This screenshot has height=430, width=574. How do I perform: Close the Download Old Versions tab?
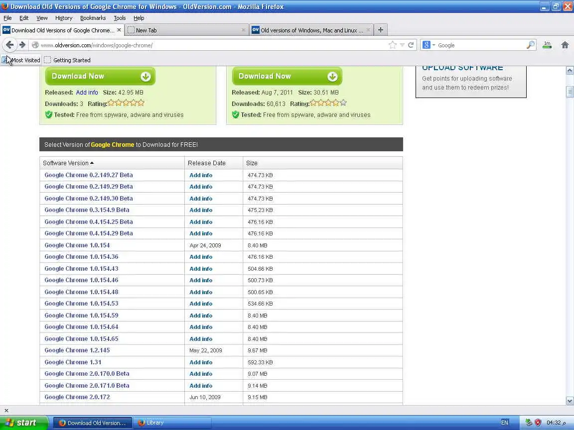click(119, 30)
